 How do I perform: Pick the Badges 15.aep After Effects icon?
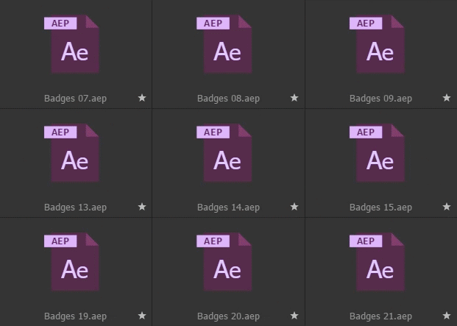[x=380, y=154]
